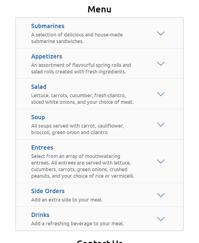
Task: Click the submarine sandwiches description text
Action: [x=77, y=38]
